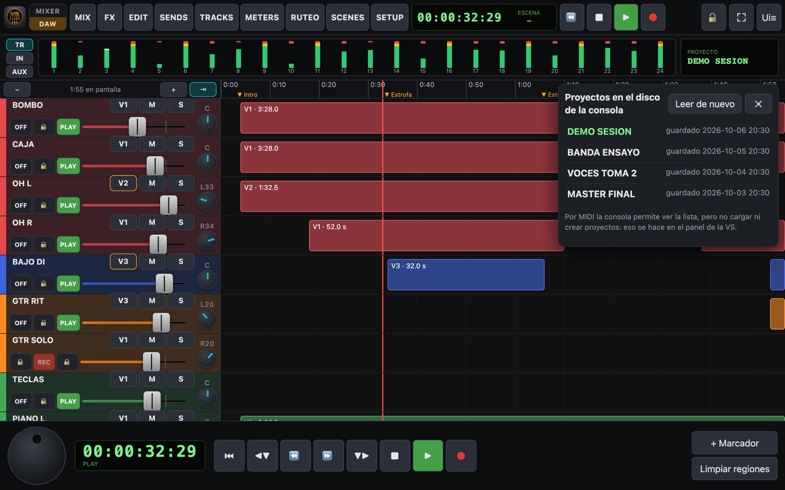Zoom in timeline with the plus button
Viewport: 785px width, 490px height.
(173, 89)
